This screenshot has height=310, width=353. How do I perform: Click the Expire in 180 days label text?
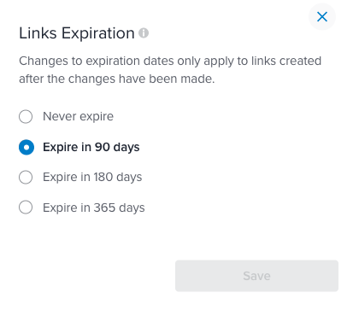pos(92,178)
